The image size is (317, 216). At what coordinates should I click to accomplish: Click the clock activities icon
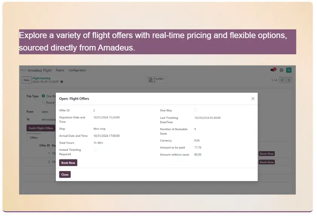pyautogui.click(x=281, y=70)
